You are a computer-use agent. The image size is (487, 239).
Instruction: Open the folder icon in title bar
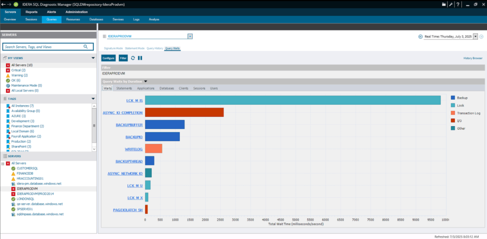444,4
